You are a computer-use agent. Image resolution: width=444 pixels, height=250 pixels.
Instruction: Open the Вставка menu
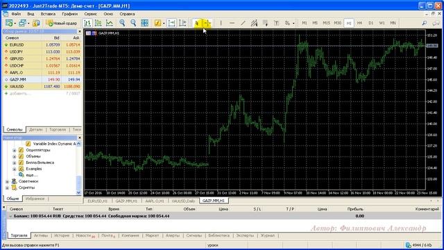48,14
